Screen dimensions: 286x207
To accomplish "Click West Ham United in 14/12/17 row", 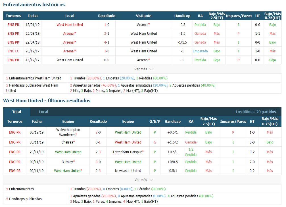I will pos(70,60).
